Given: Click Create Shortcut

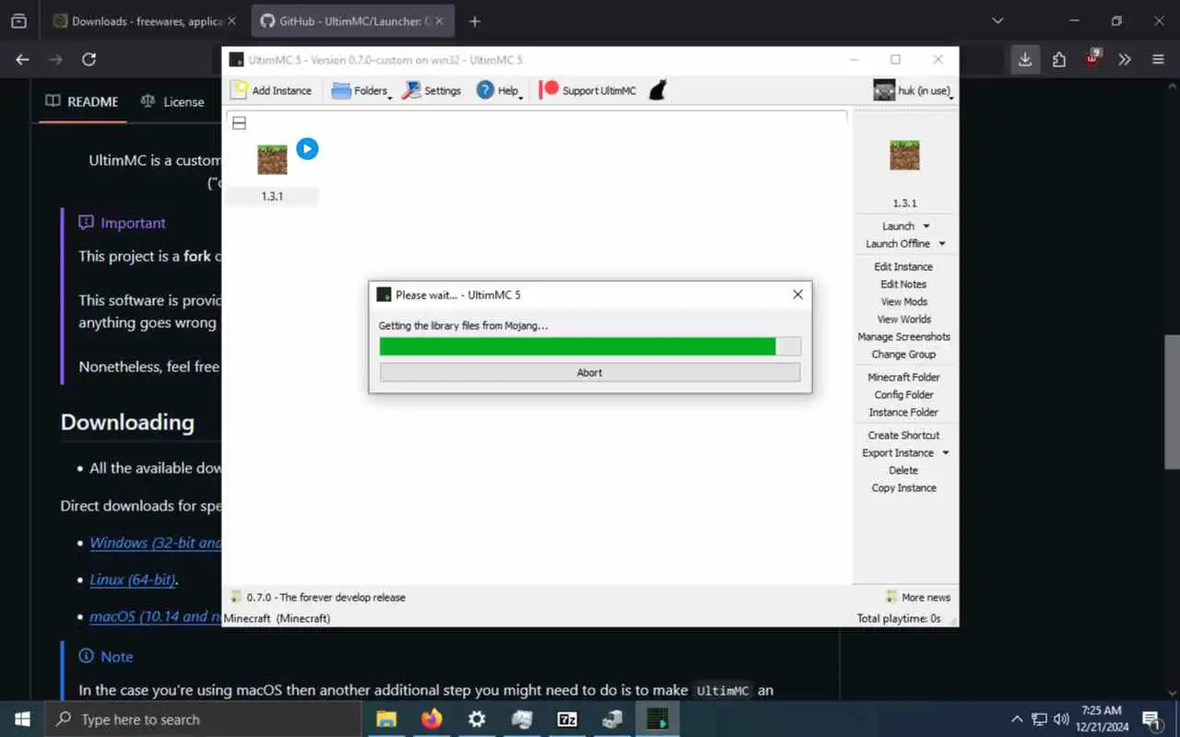Looking at the screenshot, I should tap(903, 435).
